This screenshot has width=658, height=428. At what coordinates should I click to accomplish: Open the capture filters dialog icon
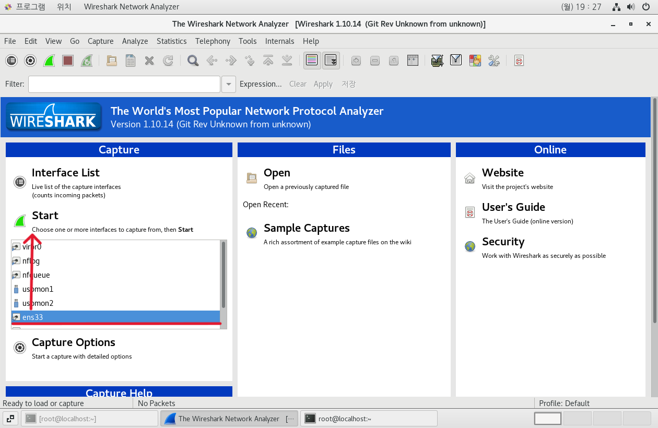pyautogui.click(x=438, y=61)
